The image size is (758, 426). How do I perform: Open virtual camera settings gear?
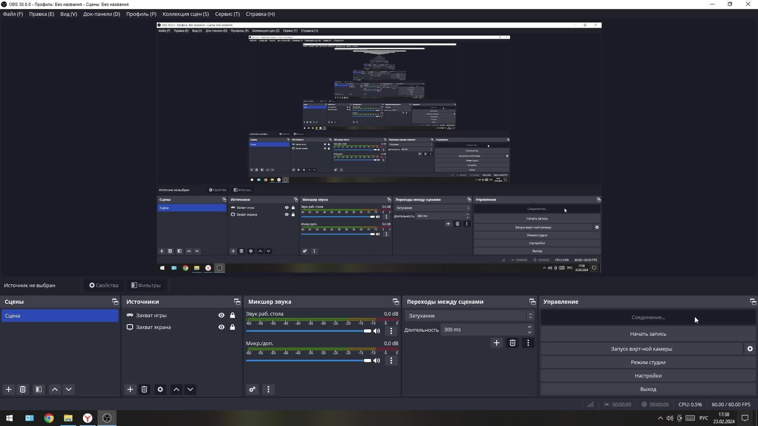tap(750, 349)
